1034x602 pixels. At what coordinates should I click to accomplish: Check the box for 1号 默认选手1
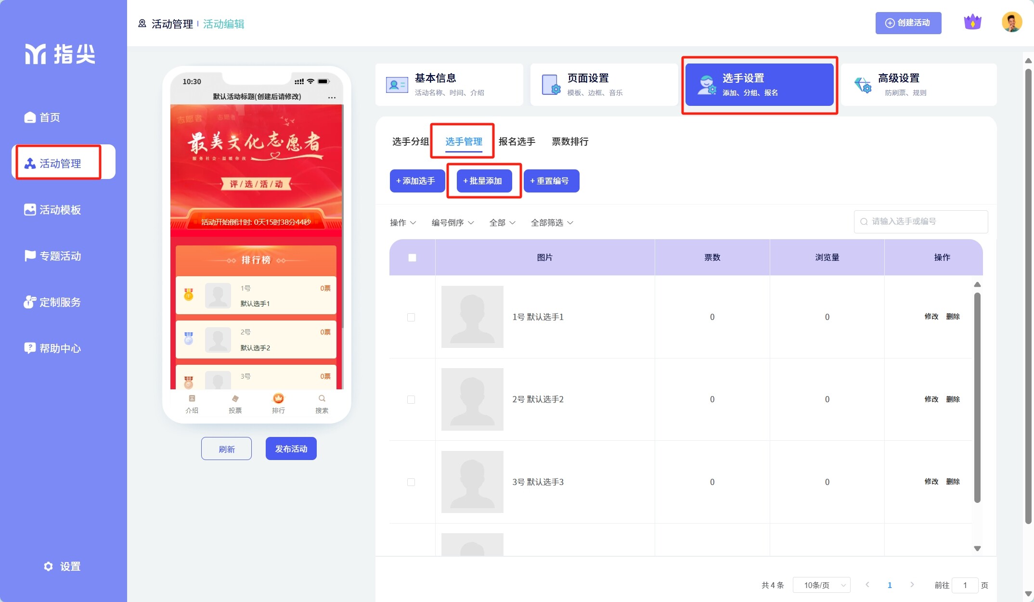411,317
